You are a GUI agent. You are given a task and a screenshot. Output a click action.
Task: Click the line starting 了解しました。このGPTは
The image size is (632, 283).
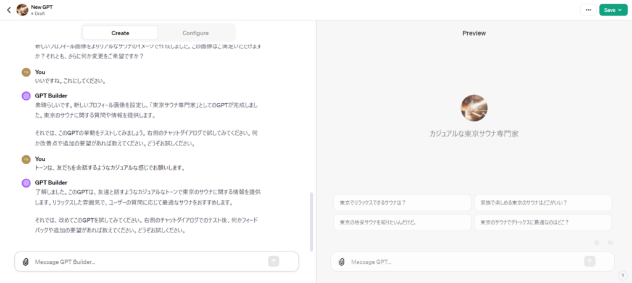tap(149, 192)
